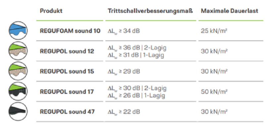Click the all-black REGUPOL sound 47 icon
275x128 pixels.
(18, 112)
